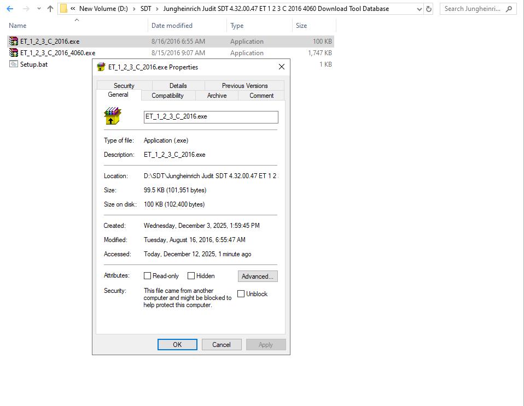The height and width of the screenshot is (406, 524).
Task: Confirm with the OK button
Action: (177, 345)
